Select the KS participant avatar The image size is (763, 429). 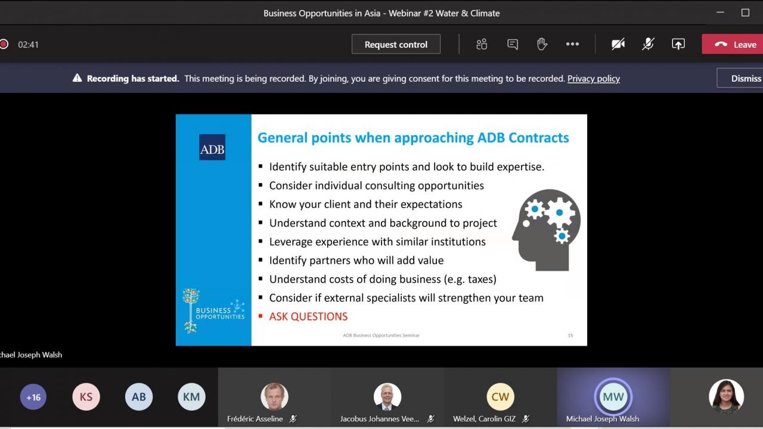point(86,397)
